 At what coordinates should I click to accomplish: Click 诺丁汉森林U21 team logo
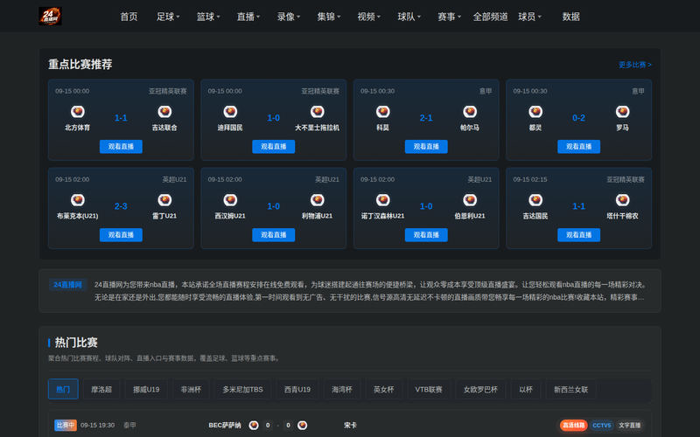382,200
